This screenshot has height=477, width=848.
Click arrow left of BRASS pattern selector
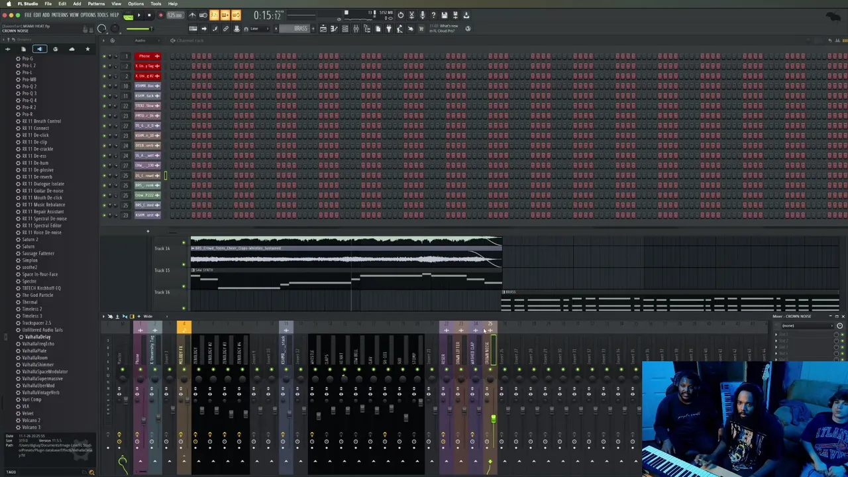tap(276, 28)
